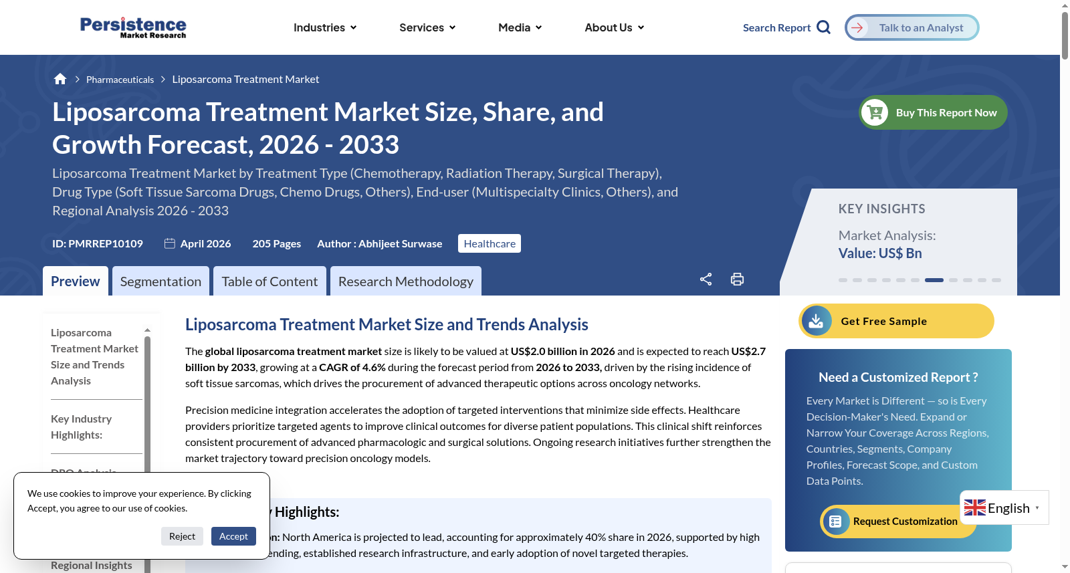Click the shopping cart icon
1070x573 pixels.
875,112
